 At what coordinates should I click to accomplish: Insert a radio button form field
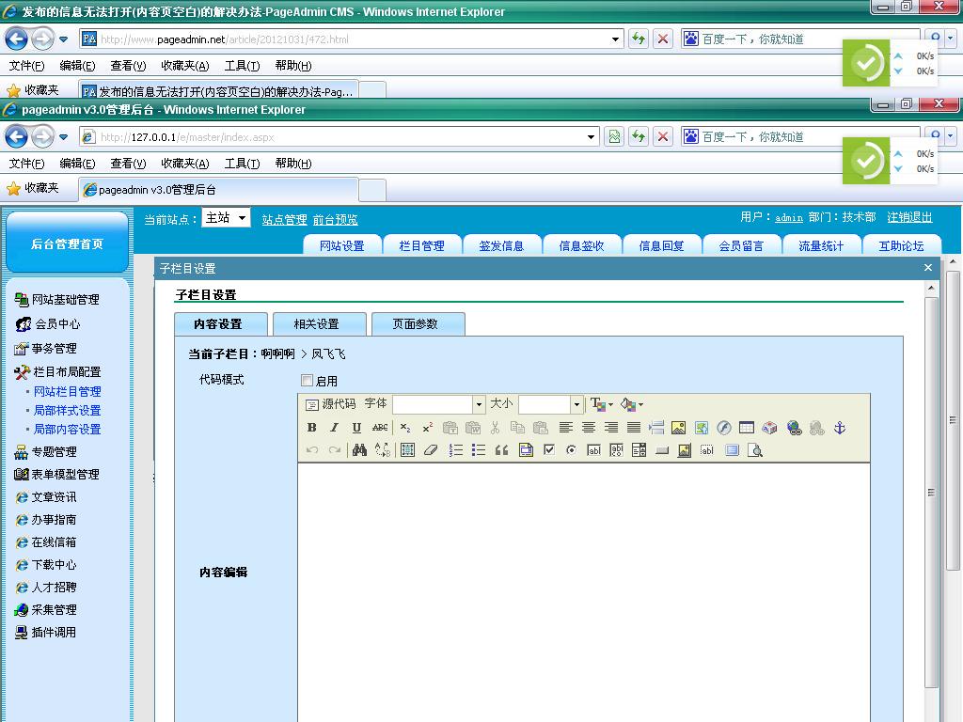(x=571, y=450)
